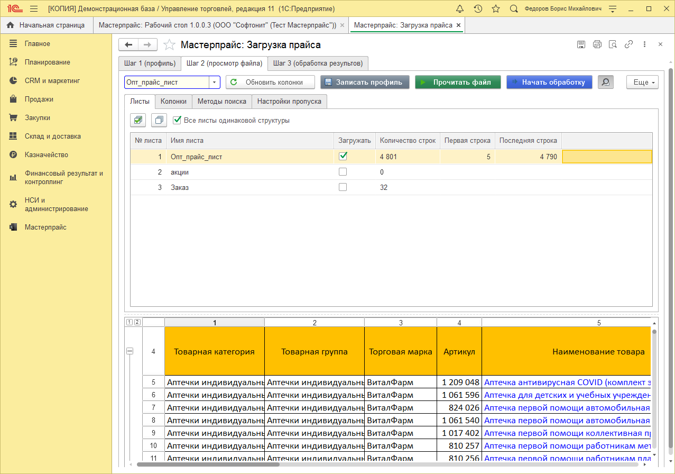
Task: Uncheck Загружать for Опт_прайс_лист sheet
Action: click(x=343, y=156)
